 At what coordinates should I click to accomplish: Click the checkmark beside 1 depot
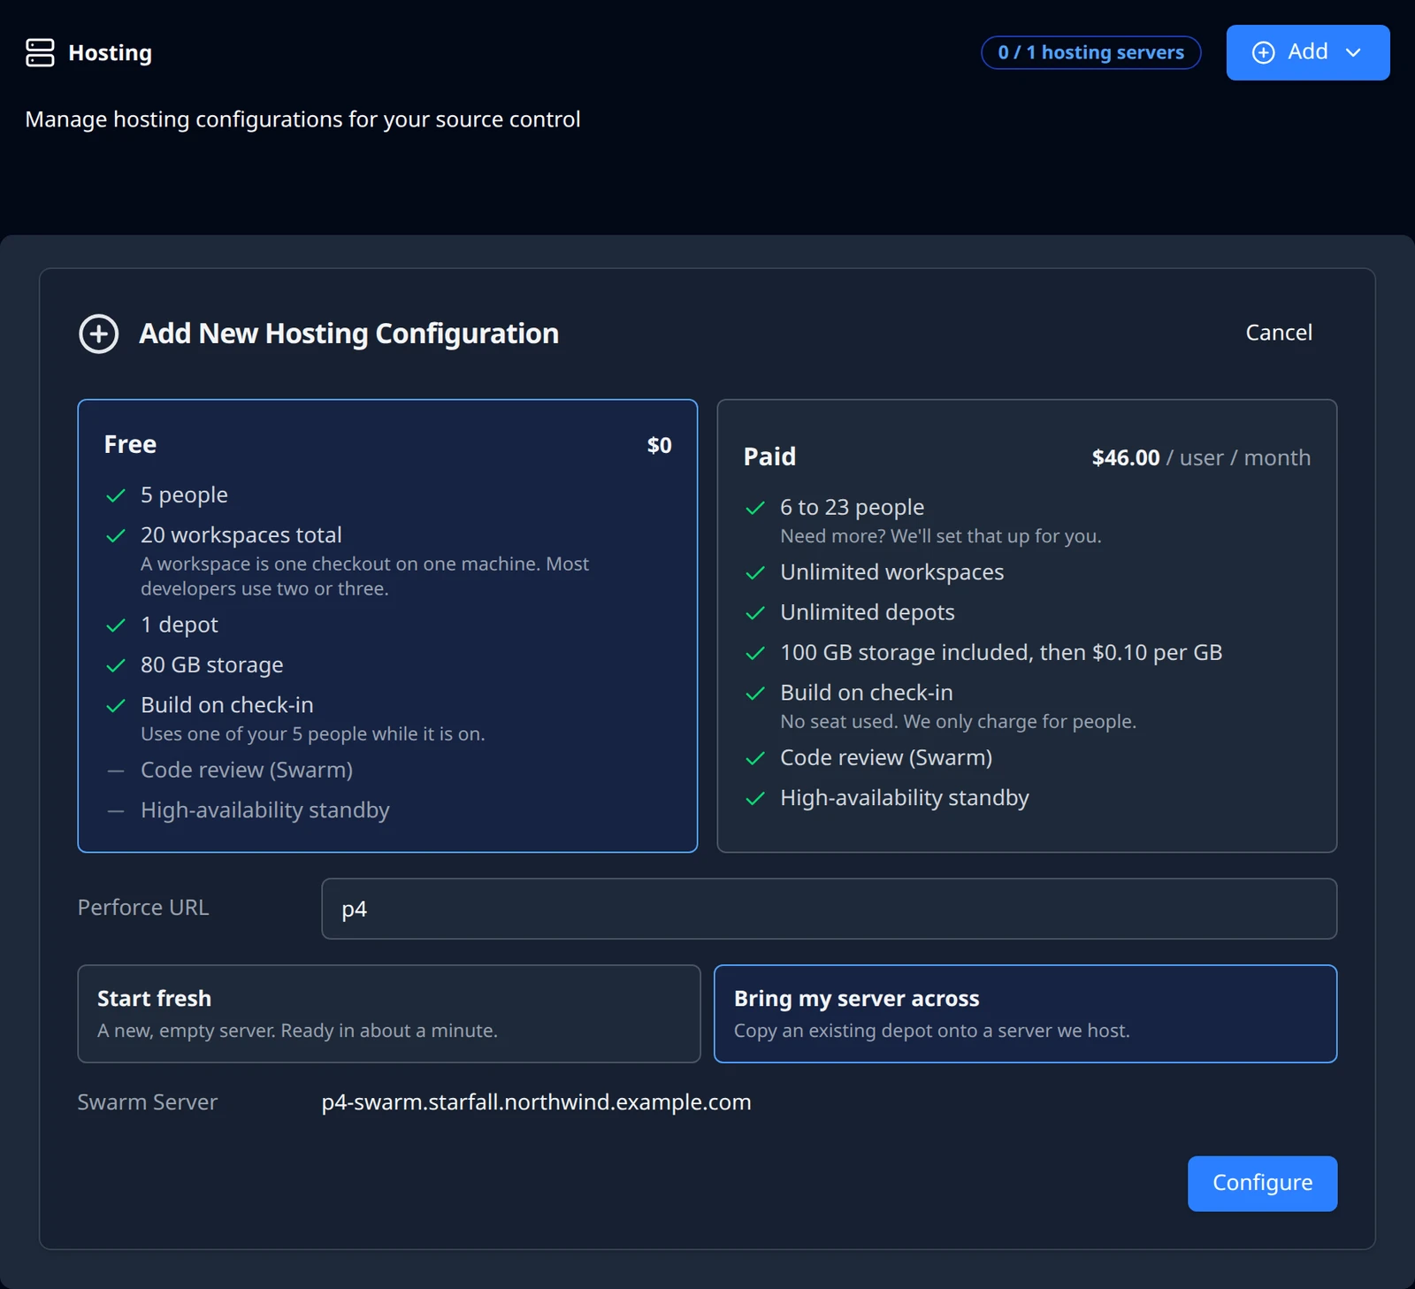click(116, 625)
